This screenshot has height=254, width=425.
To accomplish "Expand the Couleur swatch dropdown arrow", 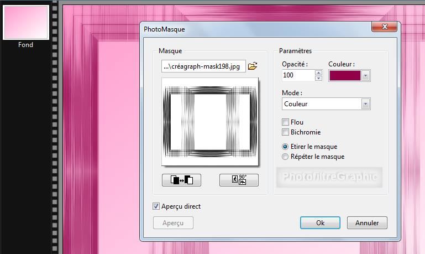I will [x=365, y=76].
